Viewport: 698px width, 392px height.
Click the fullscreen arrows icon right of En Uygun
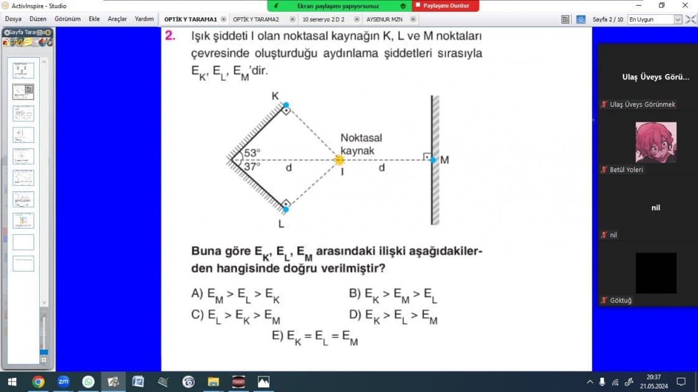pos(691,19)
